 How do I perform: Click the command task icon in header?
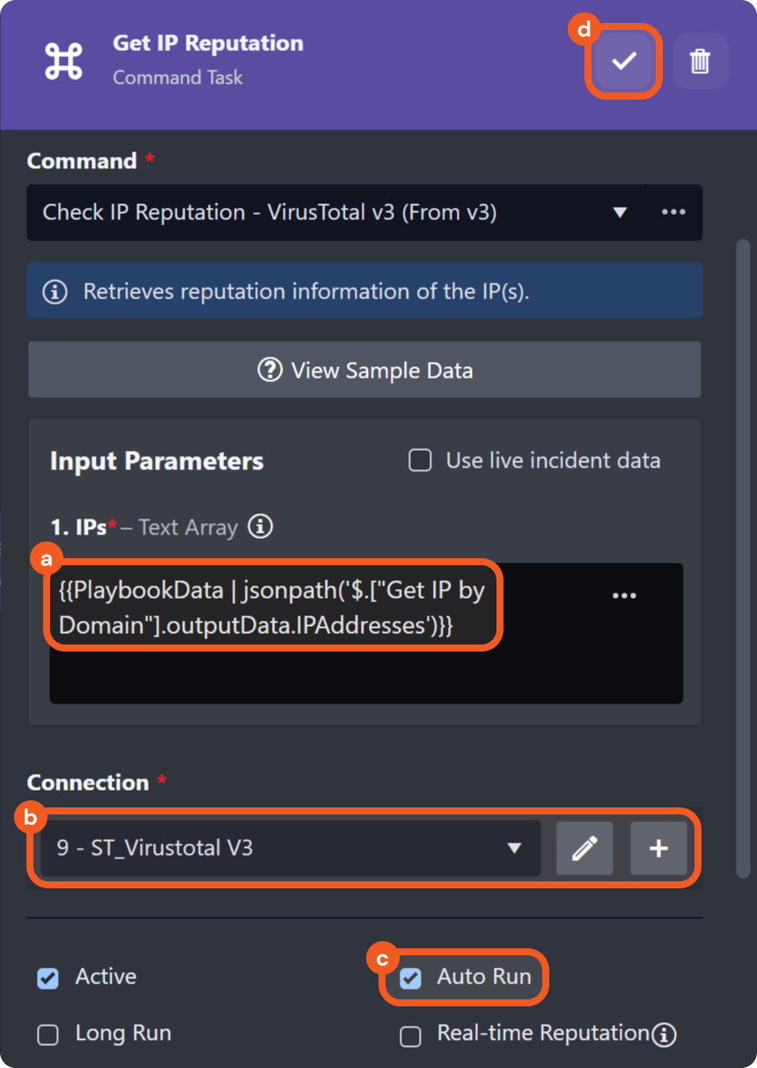[63, 61]
